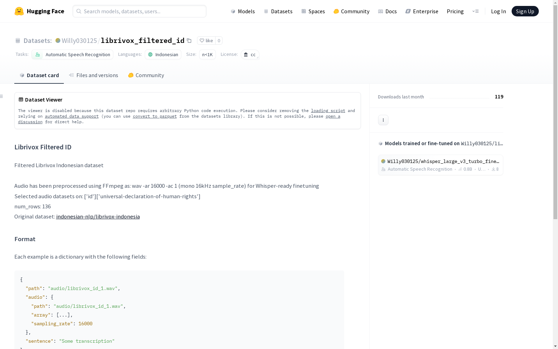The width and height of the screenshot is (558, 349).
Task: Open the dataset Community tab
Action: pos(146,75)
